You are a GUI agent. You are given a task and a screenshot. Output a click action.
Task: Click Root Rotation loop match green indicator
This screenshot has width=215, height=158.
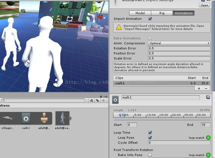[208, 155]
